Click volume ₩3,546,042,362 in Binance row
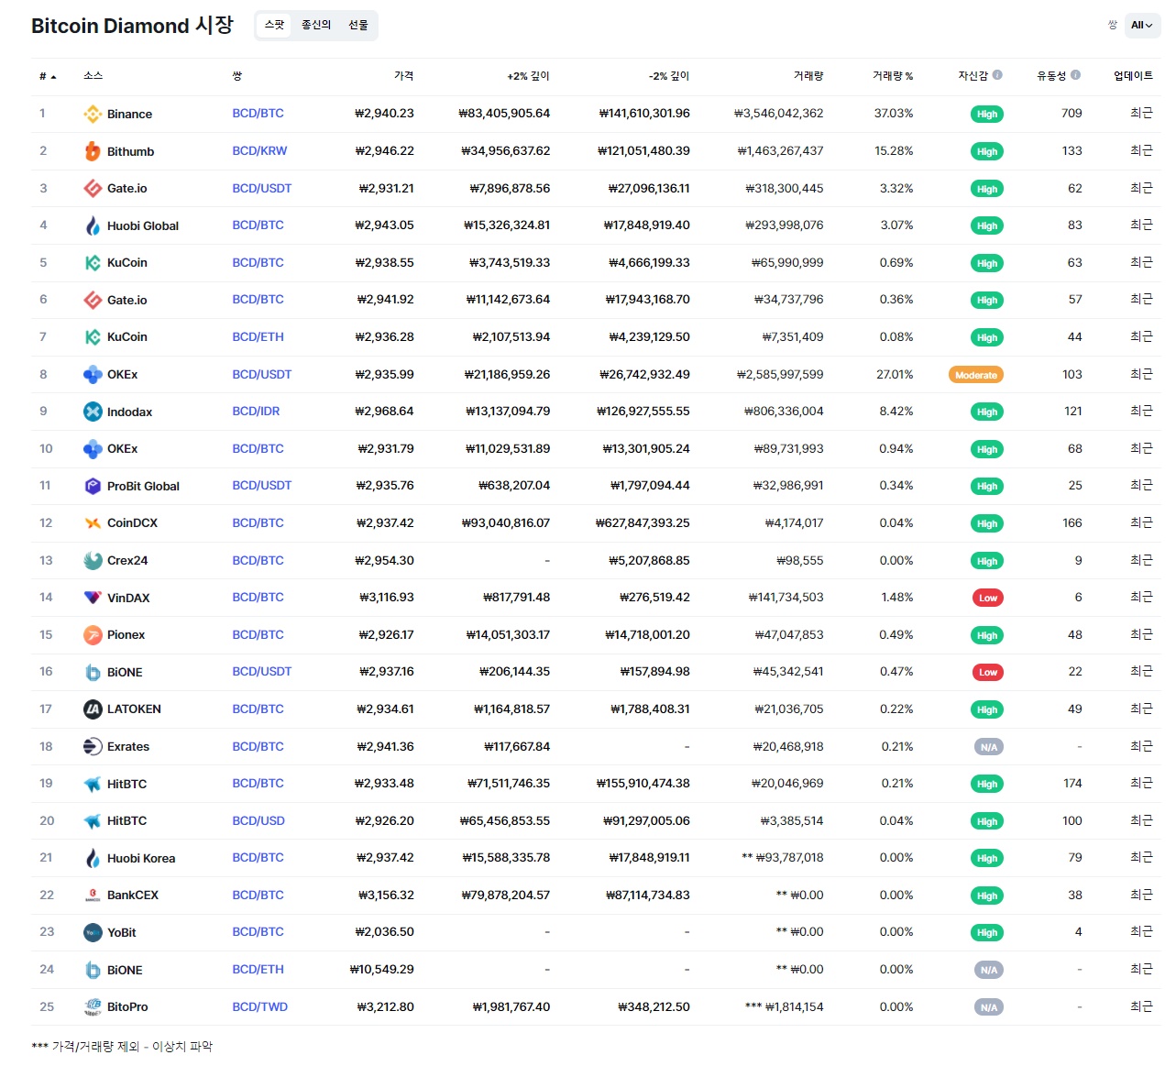This screenshot has width=1176, height=1066. tap(779, 114)
